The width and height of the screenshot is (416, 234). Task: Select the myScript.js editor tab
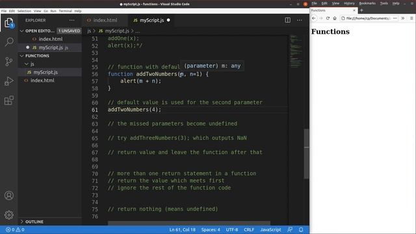(x=151, y=20)
